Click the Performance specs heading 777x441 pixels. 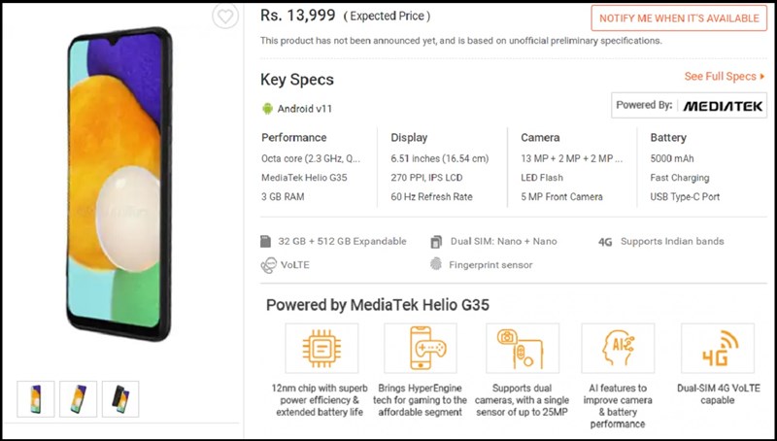coord(294,138)
